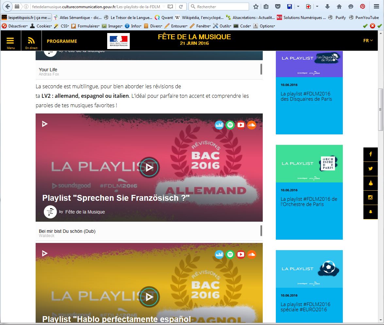Viewport: 384px width, 325px height.
Task: Open Orchestre de Paris playlist card
Action: (309, 192)
